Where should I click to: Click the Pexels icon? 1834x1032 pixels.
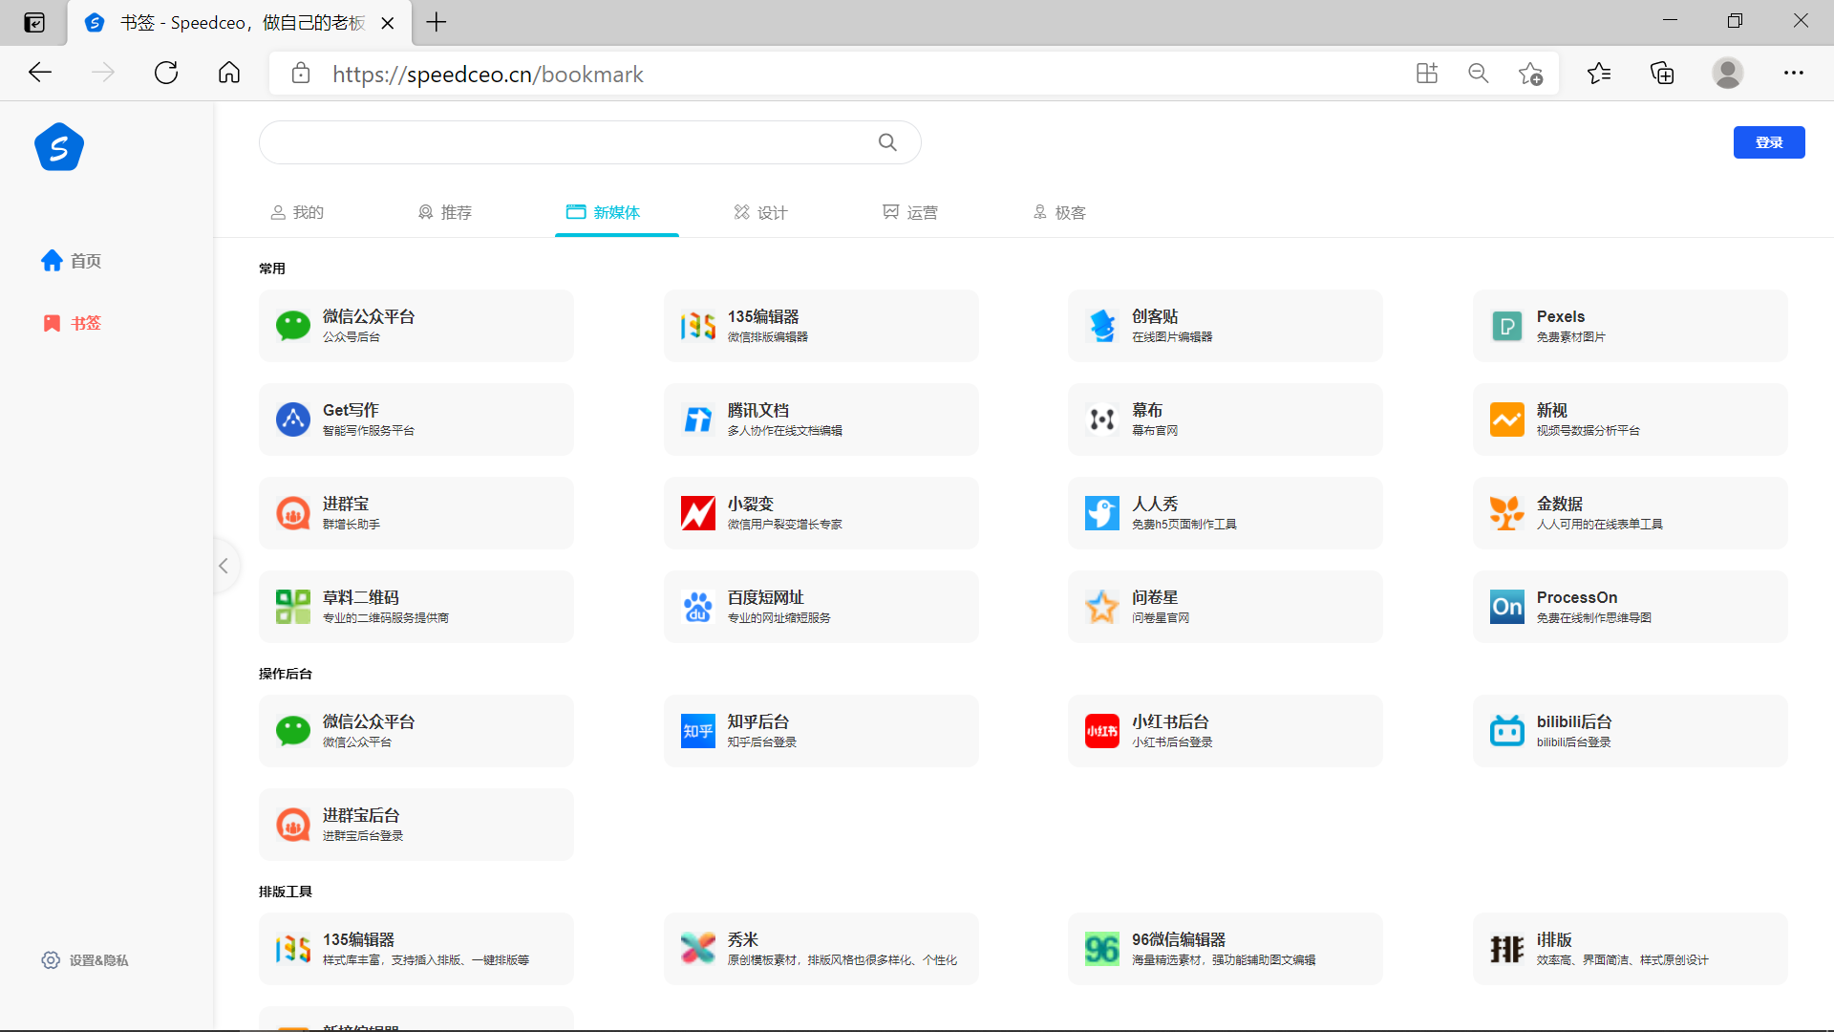(x=1507, y=326)
